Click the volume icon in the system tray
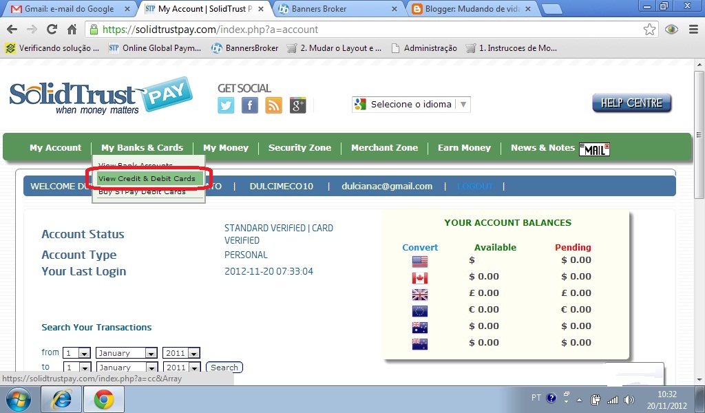The height and width of the screenshot is (413, 705). (x=629, y=398)
